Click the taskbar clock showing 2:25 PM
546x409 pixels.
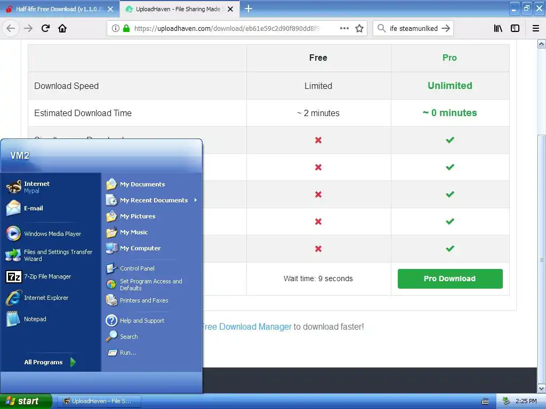tap(526, 401)
